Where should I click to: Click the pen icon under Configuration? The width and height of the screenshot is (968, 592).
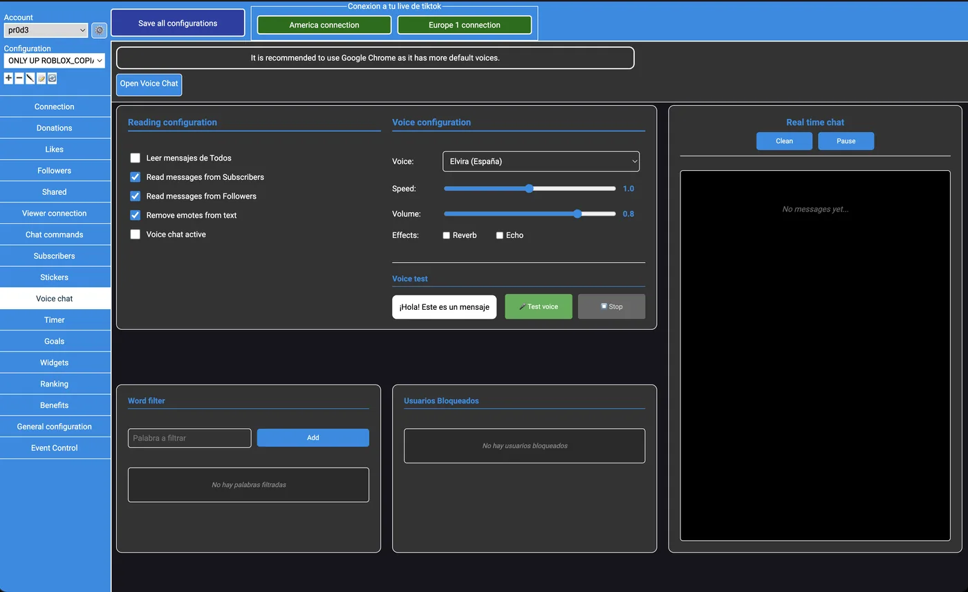(30, 79)
